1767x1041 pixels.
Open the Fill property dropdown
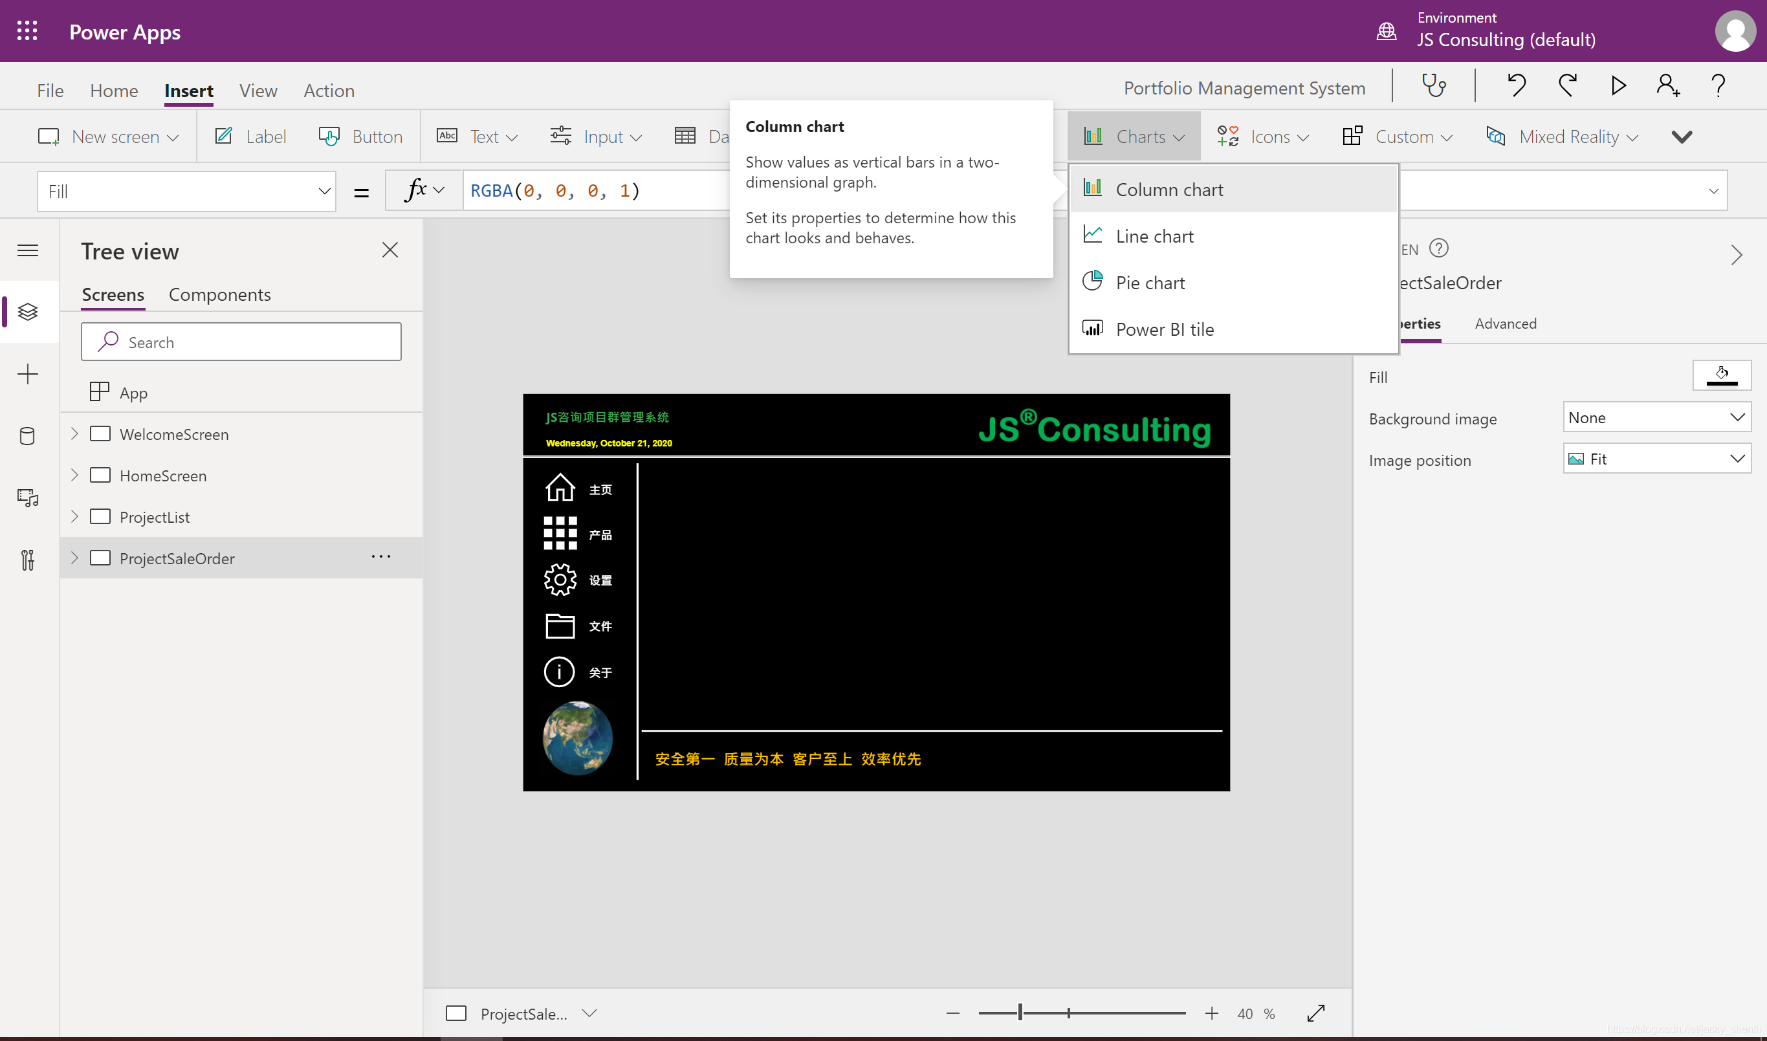coord(186,191)
